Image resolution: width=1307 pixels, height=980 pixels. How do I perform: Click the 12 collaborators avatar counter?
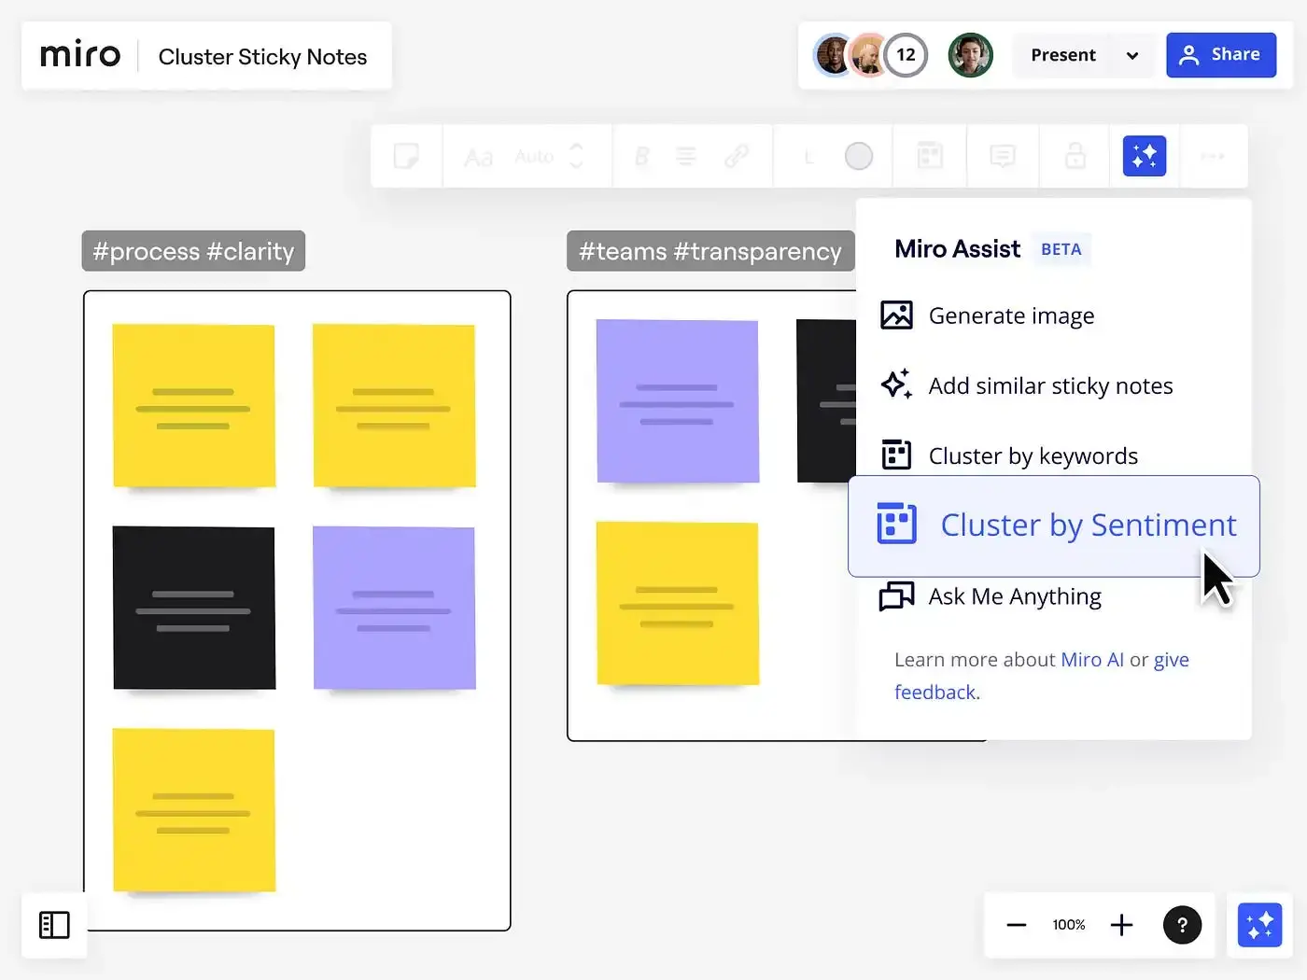[x=906, y=55]
